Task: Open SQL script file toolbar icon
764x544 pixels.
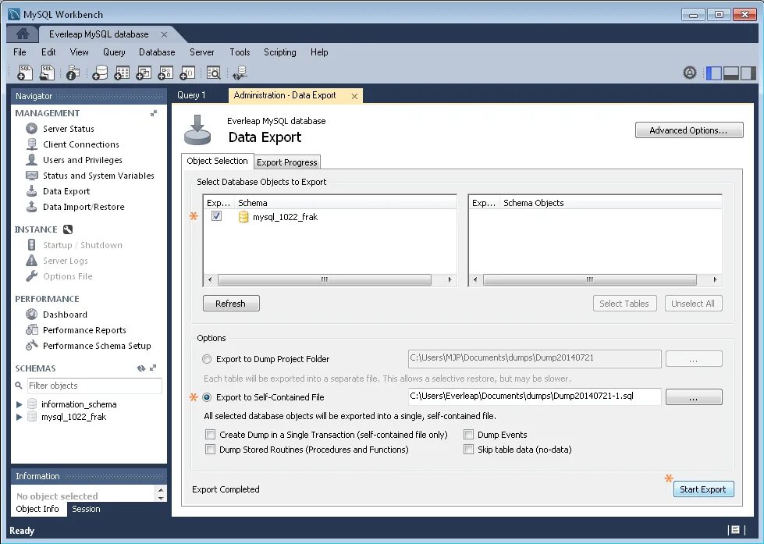Action: coord(48,73)
